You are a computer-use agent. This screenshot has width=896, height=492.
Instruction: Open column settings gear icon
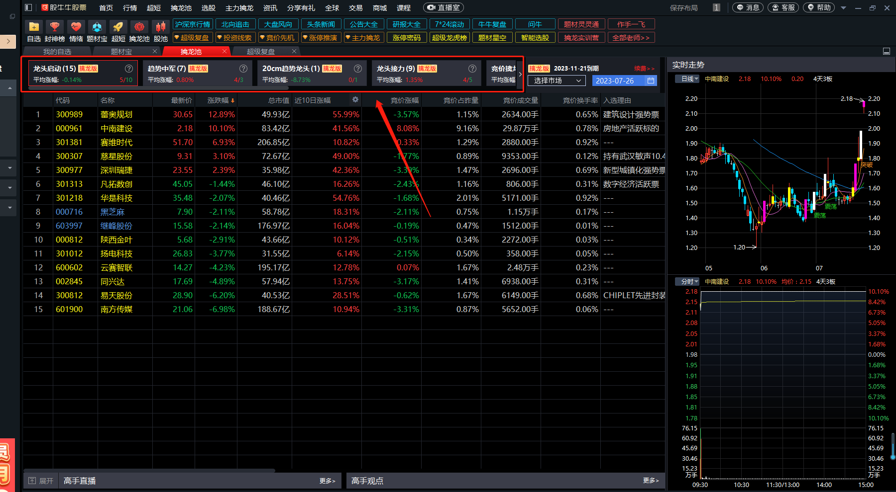click(x=355, y=100)
